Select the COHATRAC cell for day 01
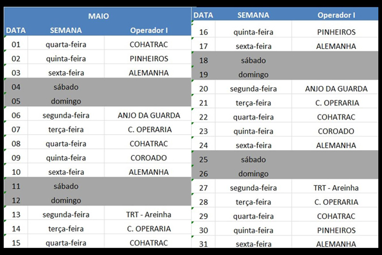382x255 pixels. tap(148, 45)
